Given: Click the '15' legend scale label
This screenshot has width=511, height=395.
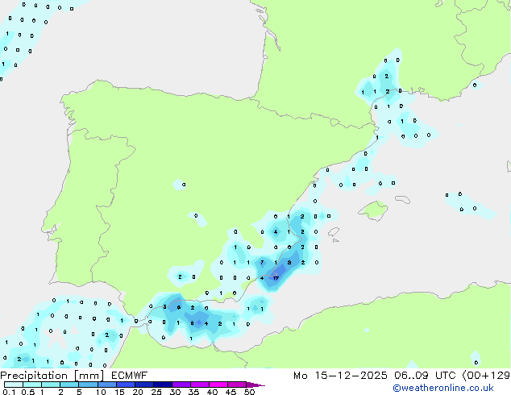Looking at the screenshot, I should click(x=119, y=392).
